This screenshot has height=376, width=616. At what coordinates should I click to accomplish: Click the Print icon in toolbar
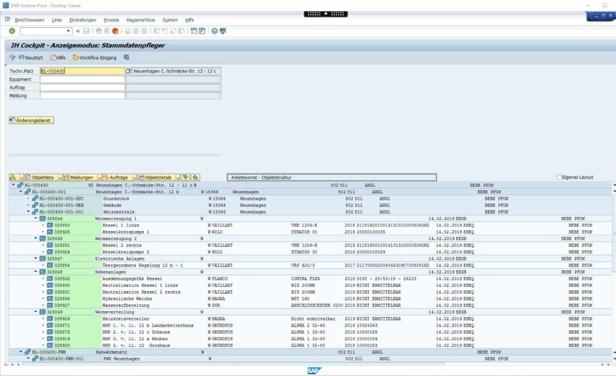(x=127, y=31)
